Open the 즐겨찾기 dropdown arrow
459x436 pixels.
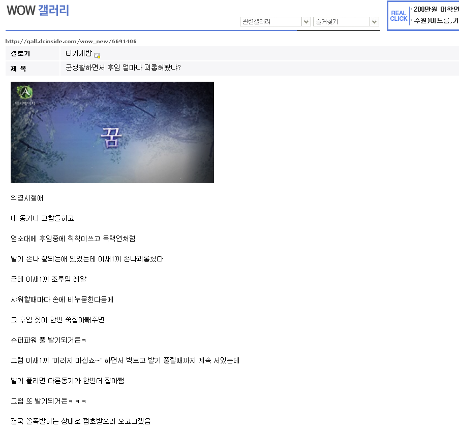pos(375,22)
